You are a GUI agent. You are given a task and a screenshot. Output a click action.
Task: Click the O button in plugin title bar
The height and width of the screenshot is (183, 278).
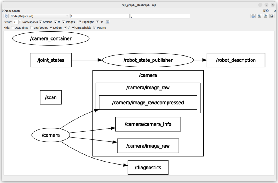coord(274,11)
